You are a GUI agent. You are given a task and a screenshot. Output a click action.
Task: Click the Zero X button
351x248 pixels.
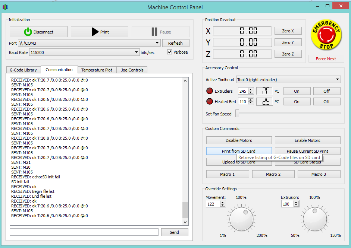coord(288,31)
